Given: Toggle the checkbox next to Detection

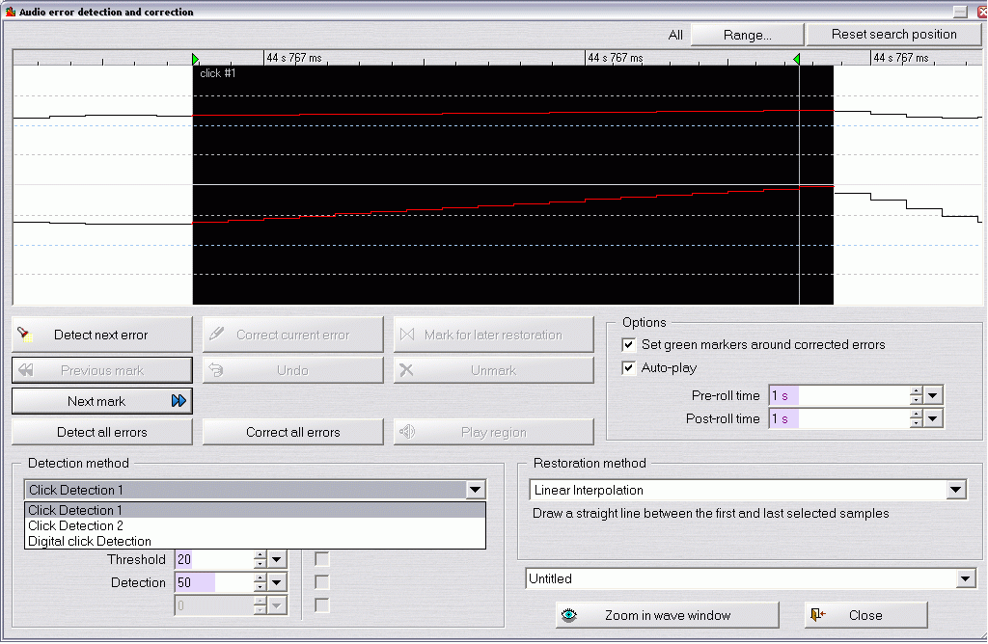Looking at the screenshot, I should tap(322, 582).
